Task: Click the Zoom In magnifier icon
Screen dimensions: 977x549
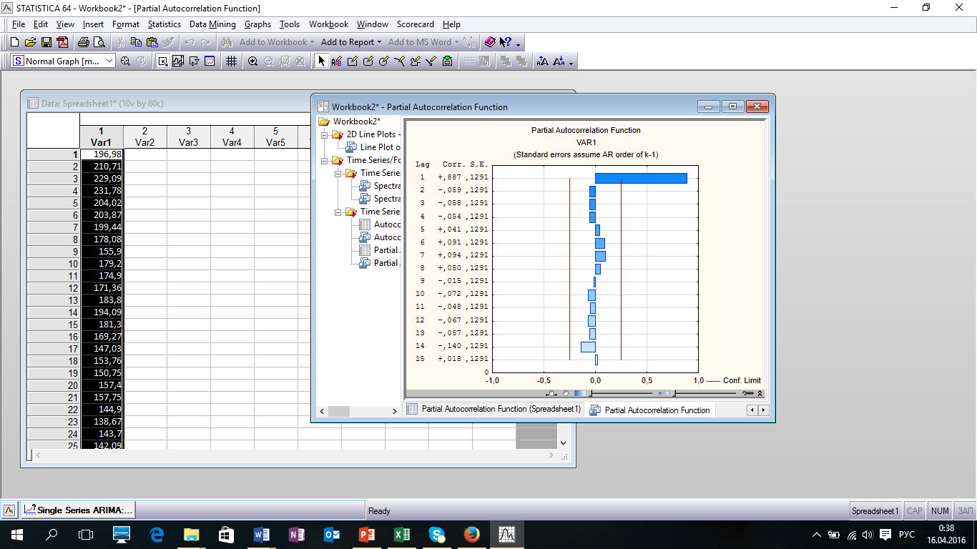Action: [252, 61]
